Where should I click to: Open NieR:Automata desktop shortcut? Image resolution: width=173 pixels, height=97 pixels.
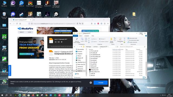56,15
